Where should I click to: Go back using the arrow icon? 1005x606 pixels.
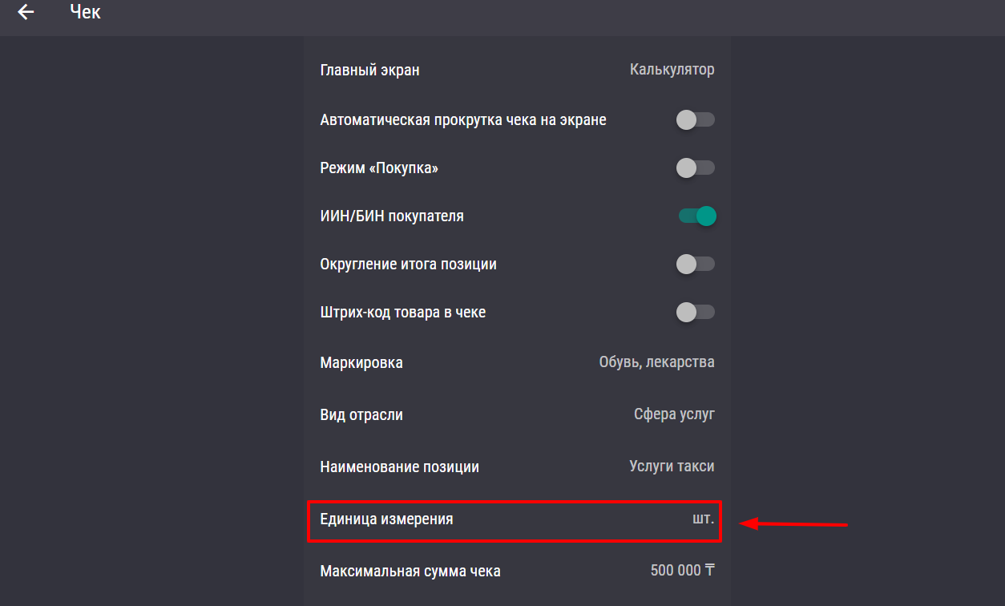[x=26, y=12]
